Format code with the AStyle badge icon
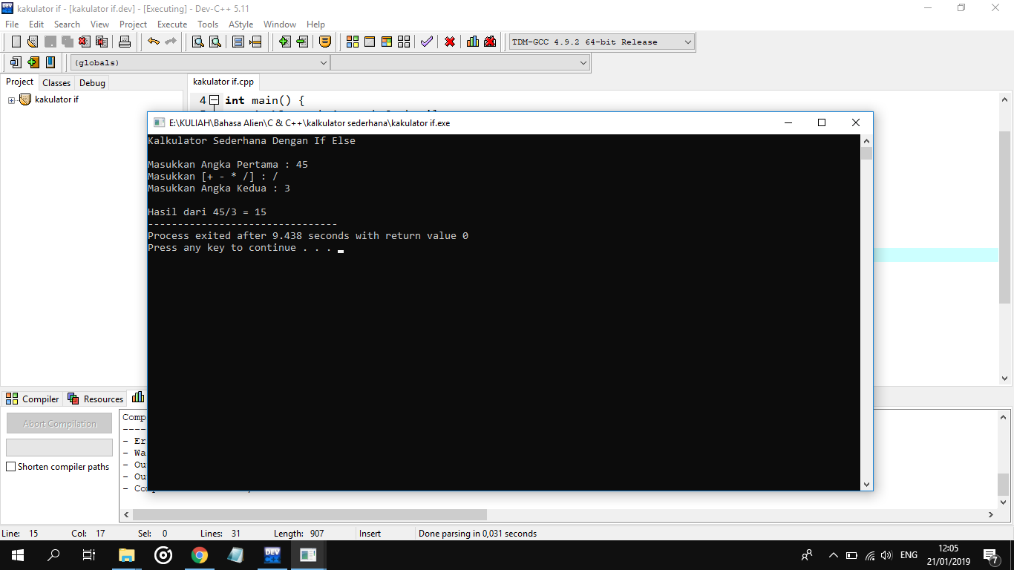This screenshot has width=1014, height=570. [x=327, y=42]
